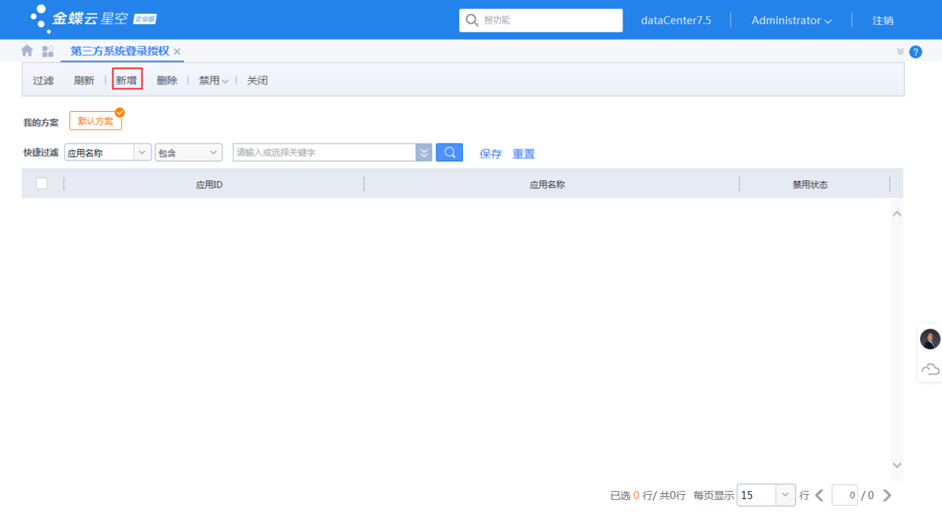The width and height of the screenshot is (942, 513).
Task: Expand the 应用名称 filter field dropdown
Action: [x=142, y=152]
